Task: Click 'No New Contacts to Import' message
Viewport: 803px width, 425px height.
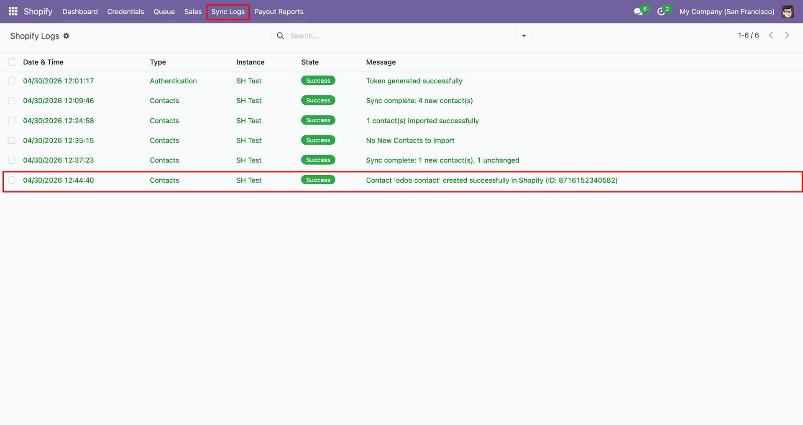Action: (410, 140)
